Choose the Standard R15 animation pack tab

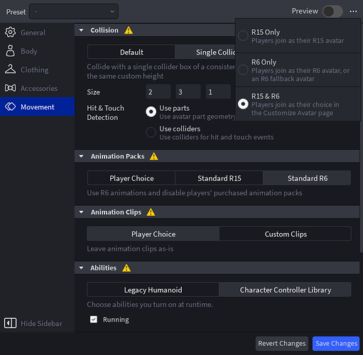[x=220, y=178]
